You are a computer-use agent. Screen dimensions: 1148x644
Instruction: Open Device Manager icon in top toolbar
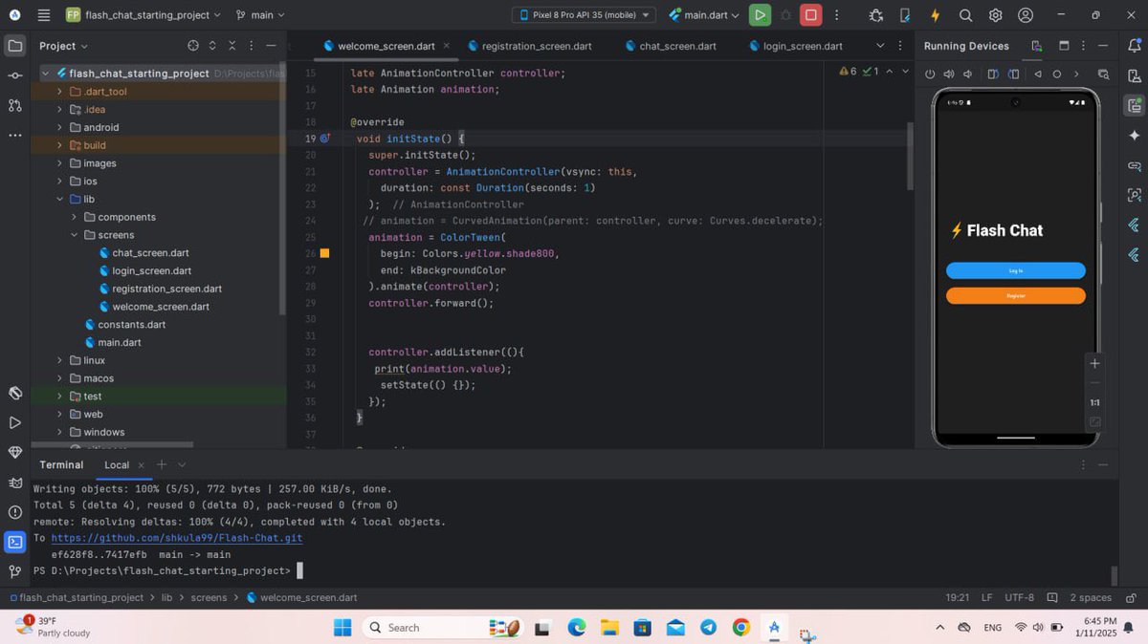905,15
